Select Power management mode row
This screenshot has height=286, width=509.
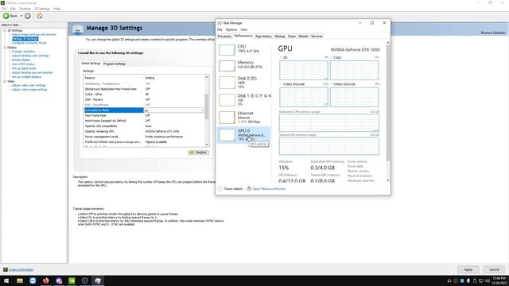coord(144,137)
